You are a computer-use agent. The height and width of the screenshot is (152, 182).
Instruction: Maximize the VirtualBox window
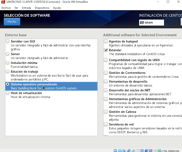[168, 2]
